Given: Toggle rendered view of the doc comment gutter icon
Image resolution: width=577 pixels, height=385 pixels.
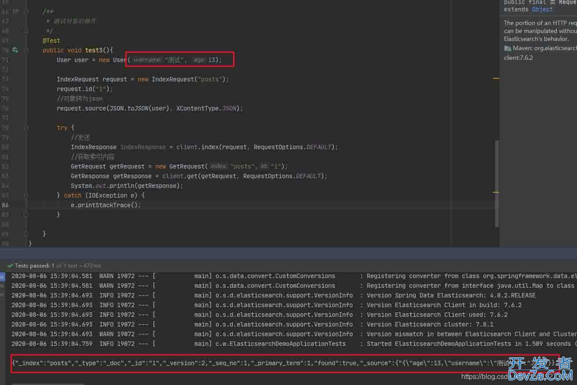Looking at the screenshot, I should tap(16, 11).
